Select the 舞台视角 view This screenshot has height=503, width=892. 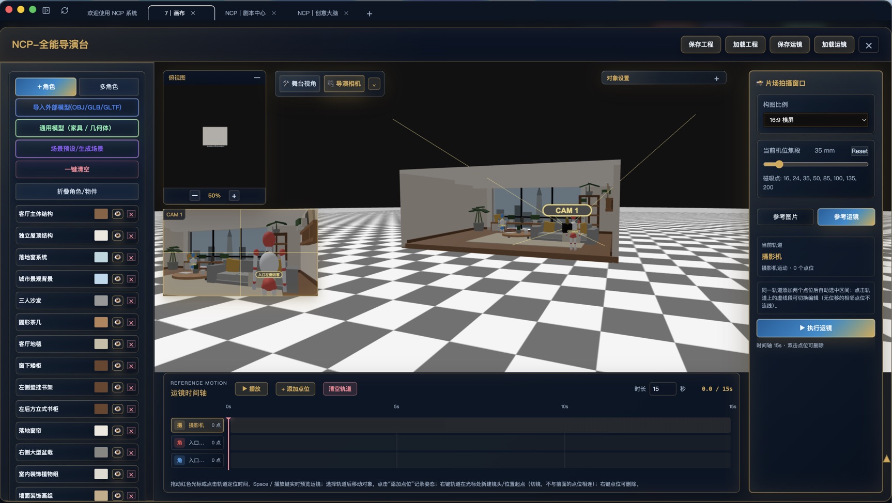[x=300, y=84]
